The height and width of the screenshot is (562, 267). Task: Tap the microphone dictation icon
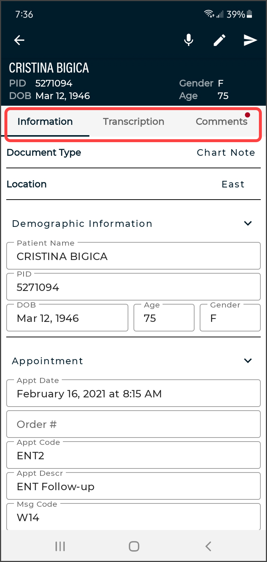click(189, 40)
